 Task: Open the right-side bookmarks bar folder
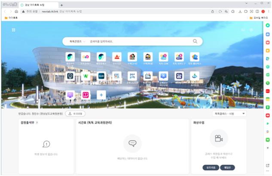tap(259, 18)
